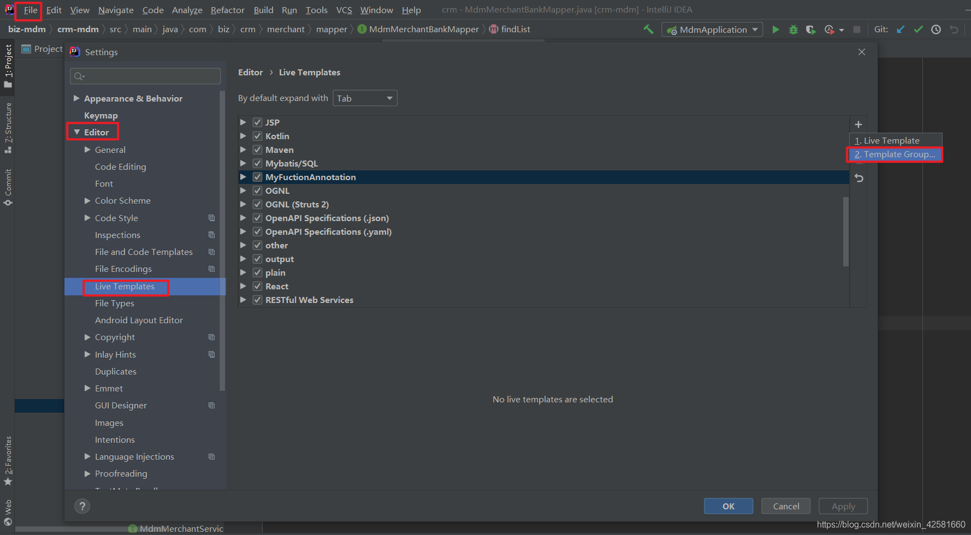Disable the Mybatis/SQL templates checkbox

pyautogui.click(x=257, y=163)
